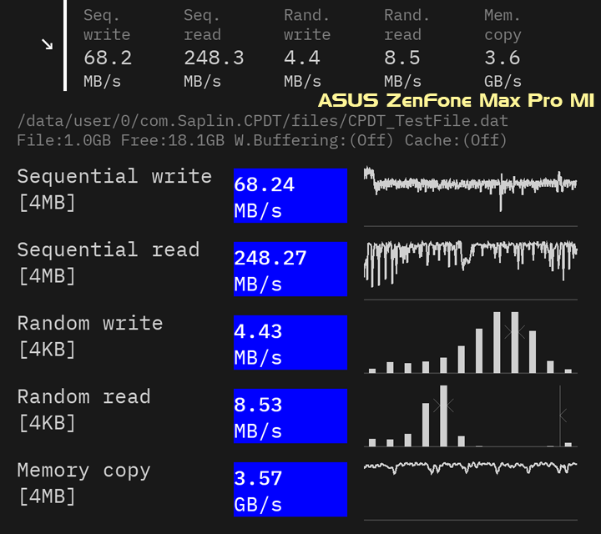Viewport: 601px width, 534px height.
Task: Click the Random write [4KB] label
Action: (90, 336)
